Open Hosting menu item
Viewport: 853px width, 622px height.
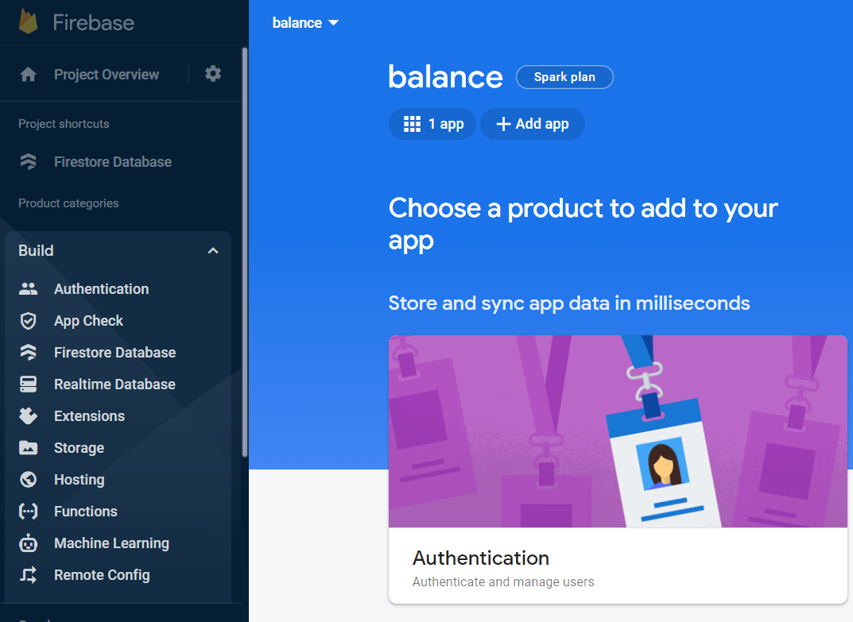[x=79, y=480]
